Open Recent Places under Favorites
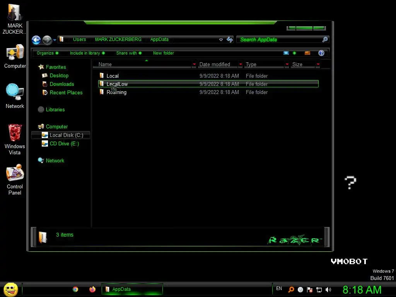 (66, 93)
